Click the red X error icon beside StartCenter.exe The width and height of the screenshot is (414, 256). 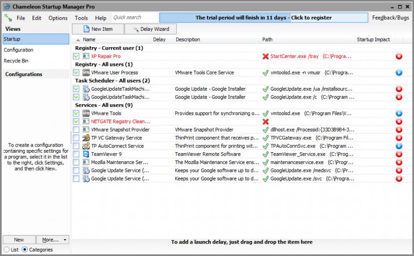265,56
